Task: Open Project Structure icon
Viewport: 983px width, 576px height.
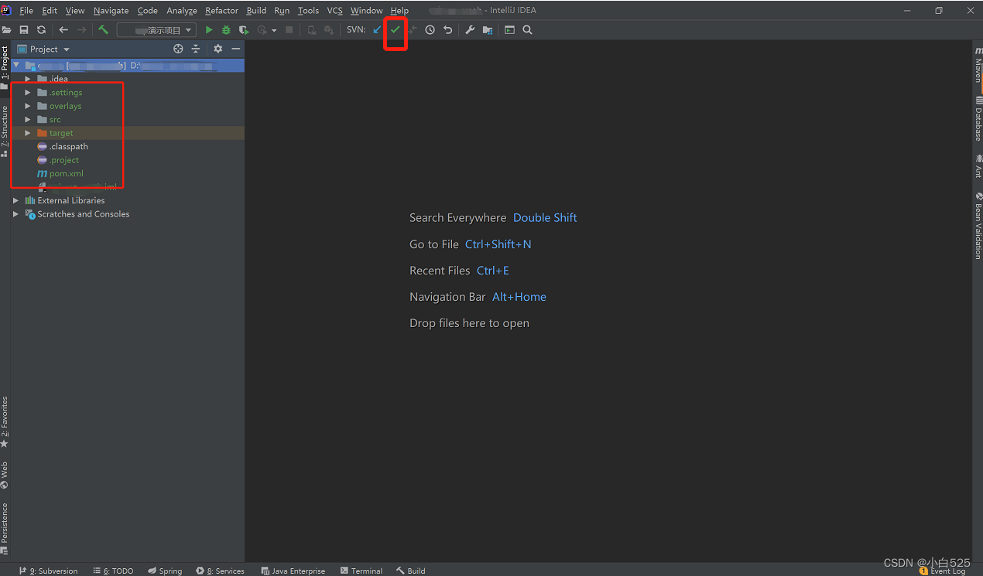Action: coord(488,30)
